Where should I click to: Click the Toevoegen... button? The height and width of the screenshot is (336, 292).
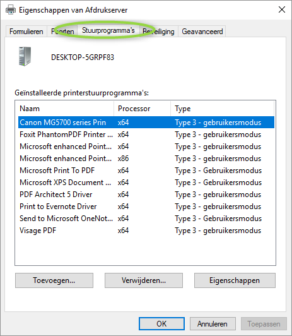[54, 280]
